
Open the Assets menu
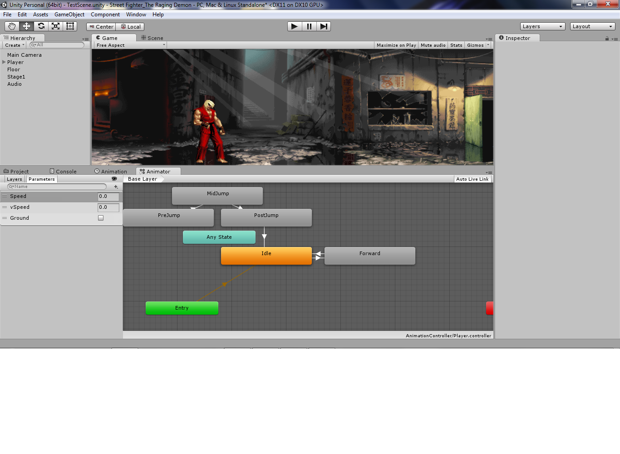40,15
